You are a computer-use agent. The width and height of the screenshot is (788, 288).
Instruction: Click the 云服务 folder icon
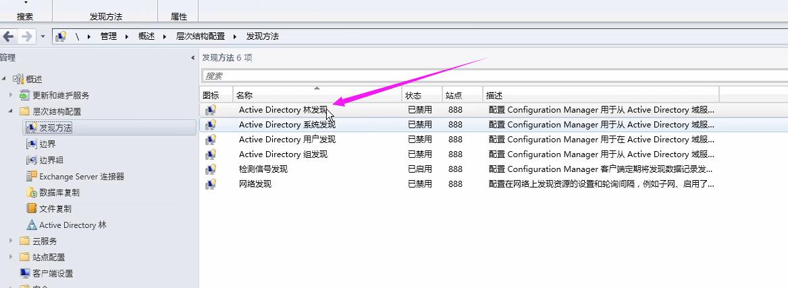24,241
